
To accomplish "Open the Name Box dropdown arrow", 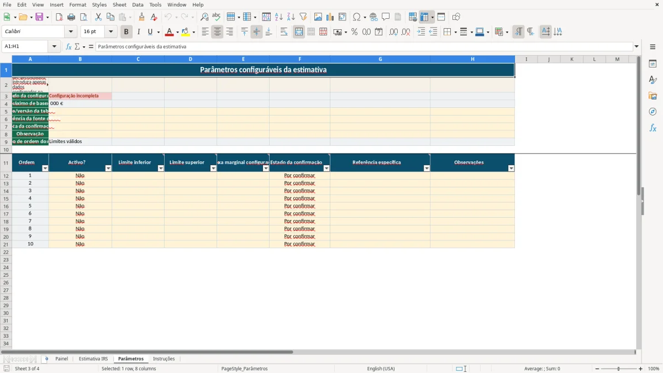I will point(55,46).
